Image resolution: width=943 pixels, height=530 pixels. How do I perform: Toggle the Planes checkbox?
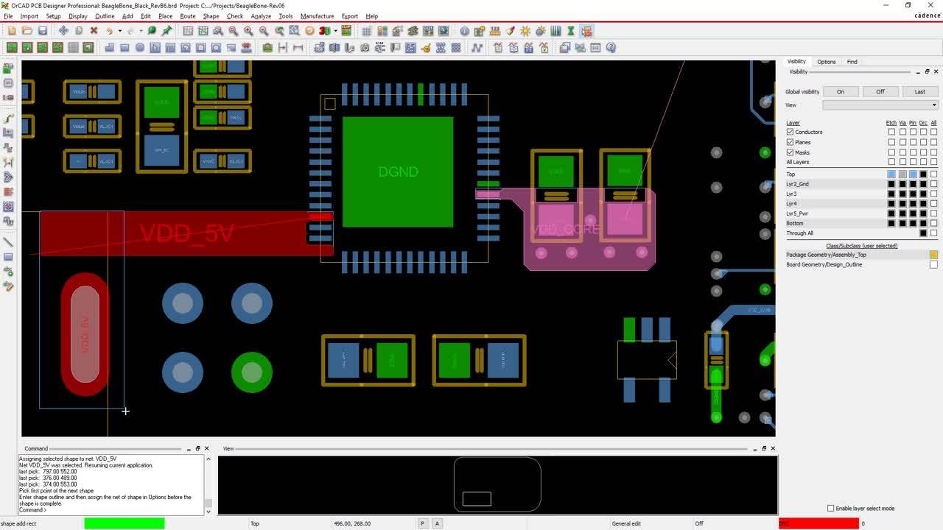point(790,142)
